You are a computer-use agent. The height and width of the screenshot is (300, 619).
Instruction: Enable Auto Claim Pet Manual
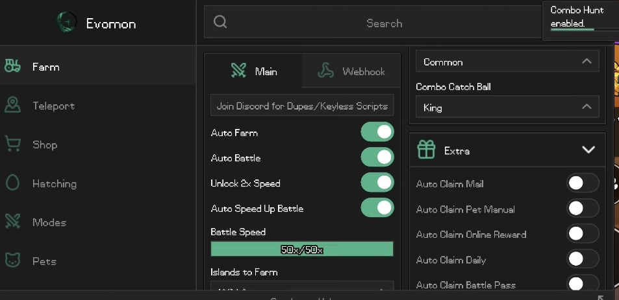tap(583, 208)
